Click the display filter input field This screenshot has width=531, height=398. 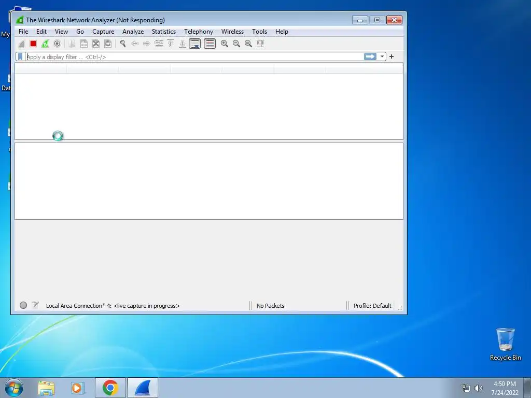pos(194,57)
